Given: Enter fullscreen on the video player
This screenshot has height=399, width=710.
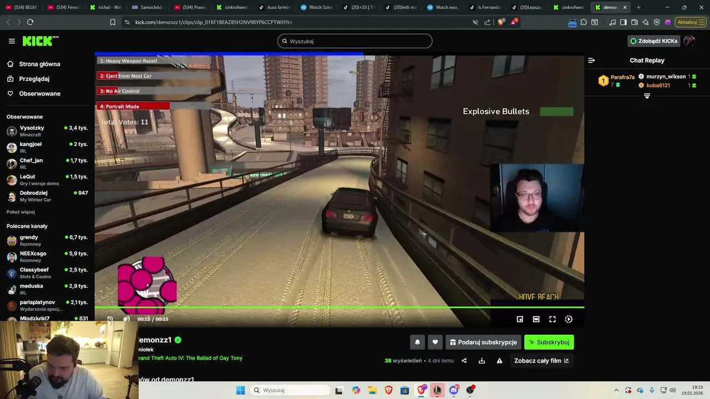Looking at the screenshot, I should point(552,319).
